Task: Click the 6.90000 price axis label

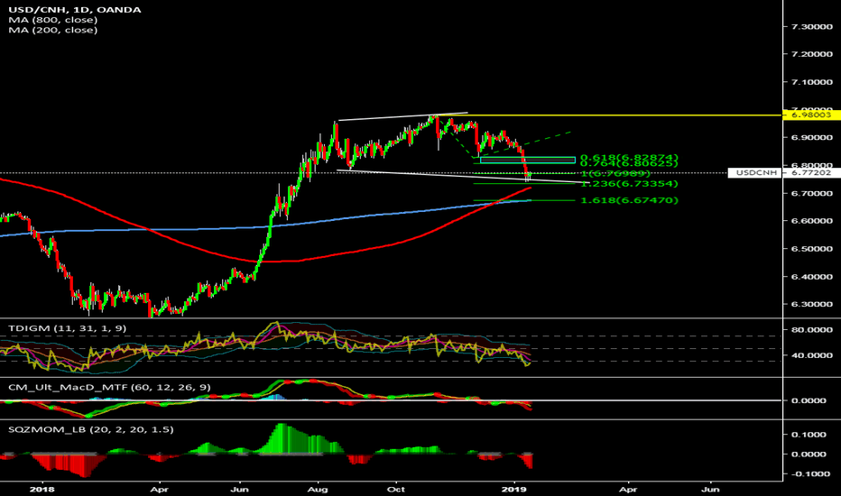Action: tap(812, 138)
